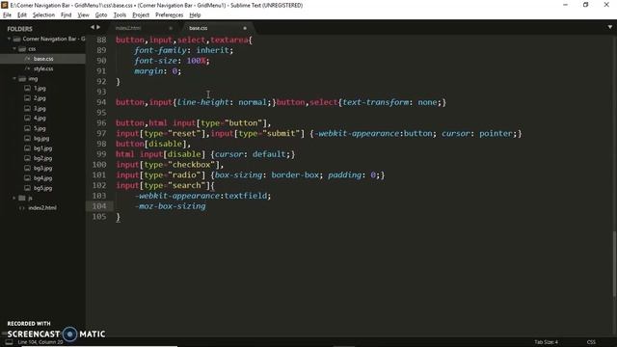Click line number 104 in the gutter
This screenshot has width=617, height=347.
pos(99,205)
